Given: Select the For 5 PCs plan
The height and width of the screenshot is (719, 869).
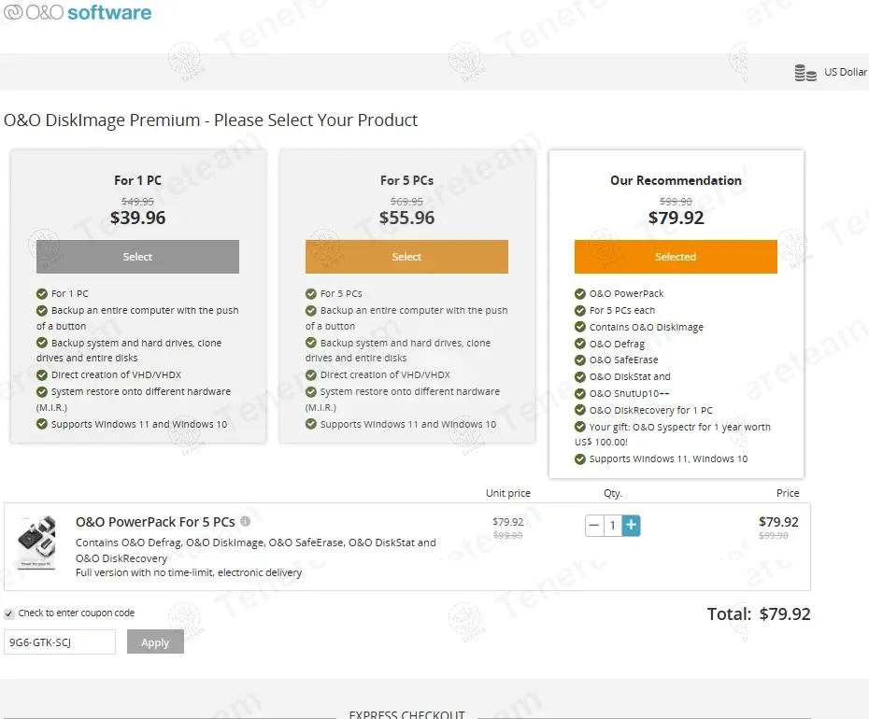Looking at the screenshot, I should click(x=406, y=257).
